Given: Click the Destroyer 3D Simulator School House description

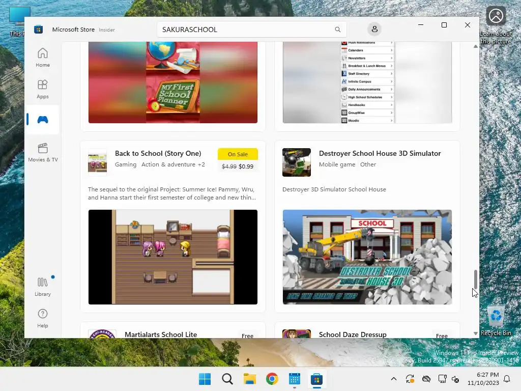Looking at the screenshot, I should [x=334, y=189].
